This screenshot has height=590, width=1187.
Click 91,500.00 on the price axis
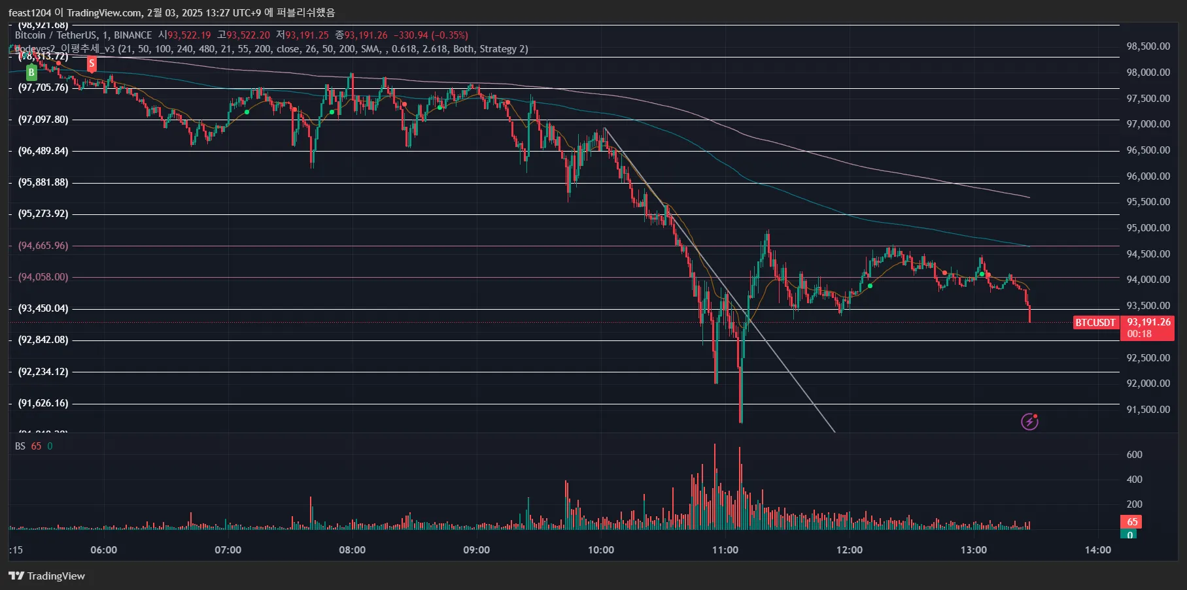click(1148, 410)
